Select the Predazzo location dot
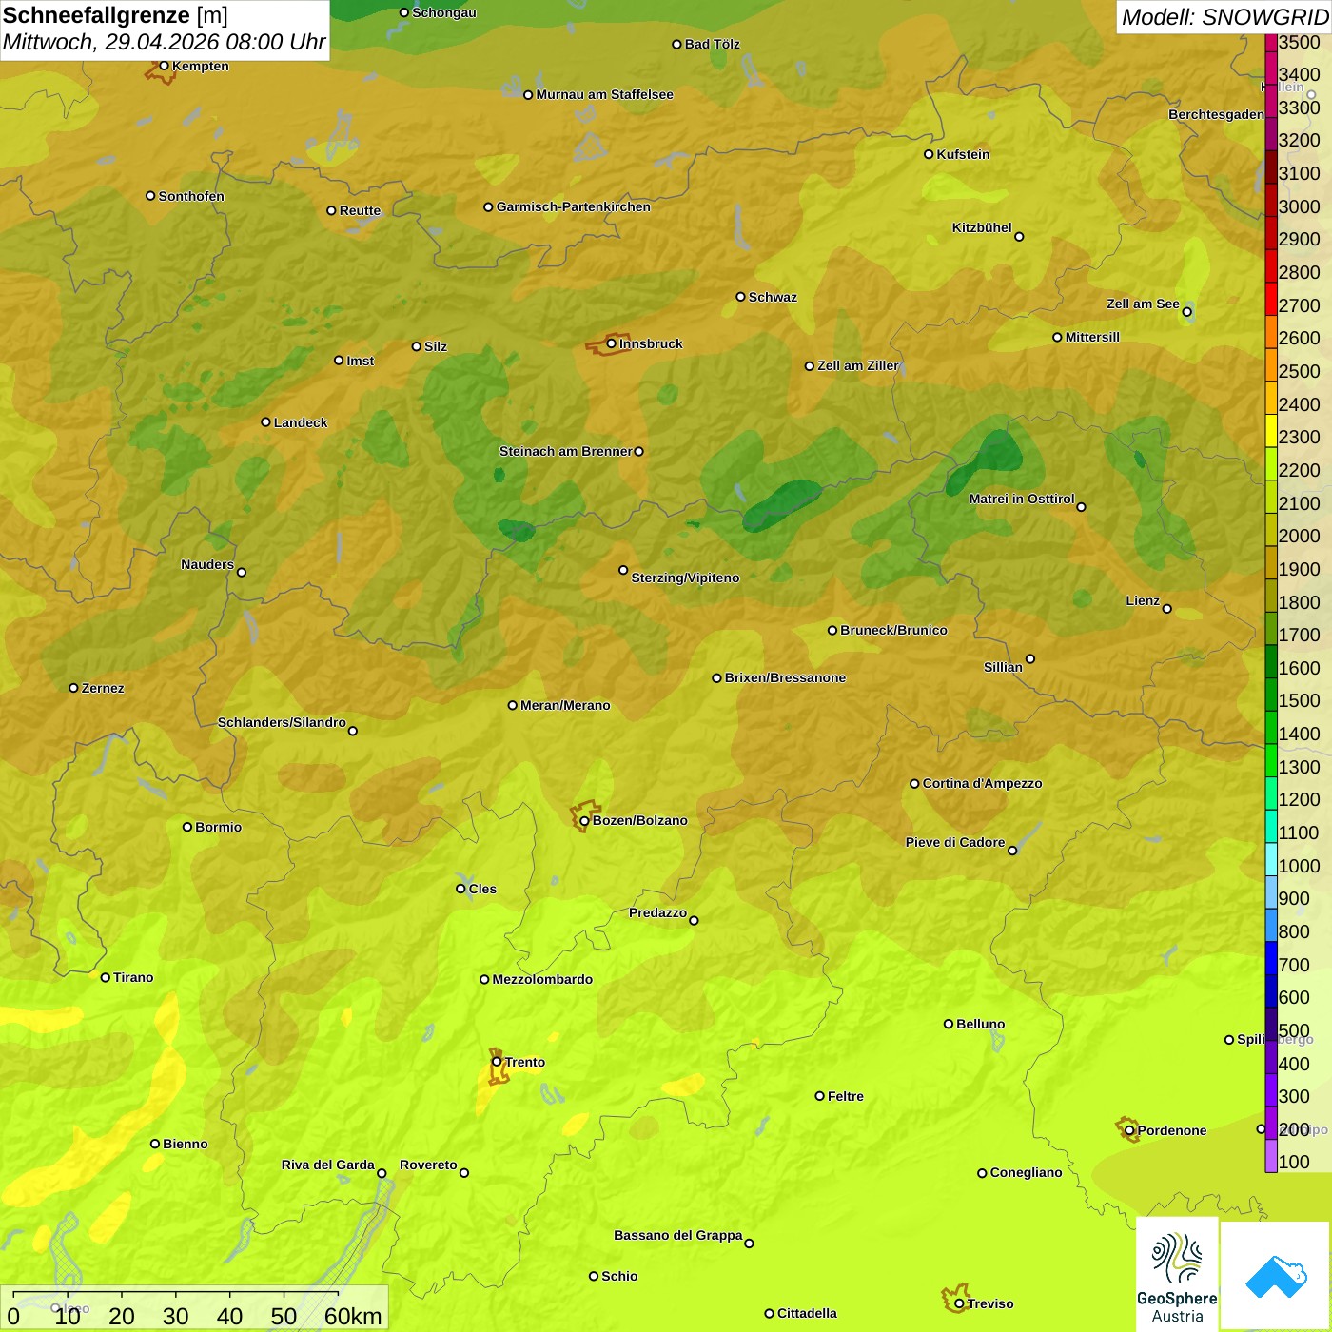The width and height of the screenshot is (1332, 1332). click(694, 920)
